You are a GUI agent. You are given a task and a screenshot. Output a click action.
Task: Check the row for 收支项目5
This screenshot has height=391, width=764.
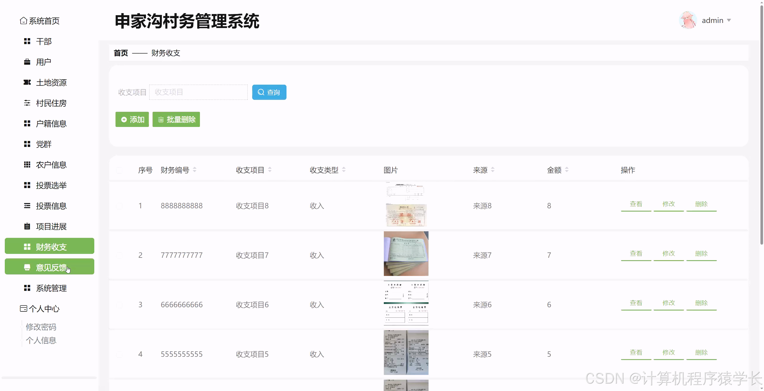(x=119, y=354)
